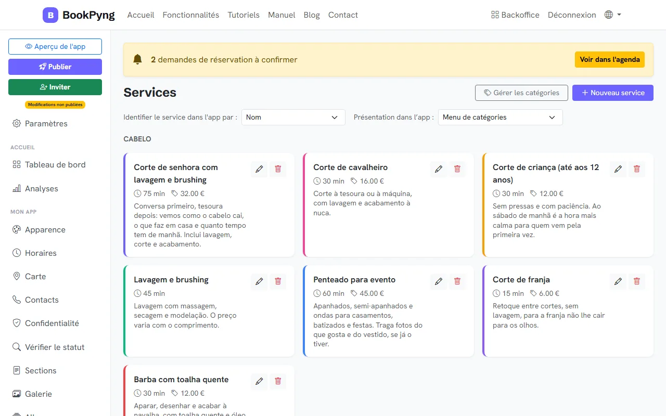666x416 pixels.
Task: Open the Carte section
Action: point(55,276)
